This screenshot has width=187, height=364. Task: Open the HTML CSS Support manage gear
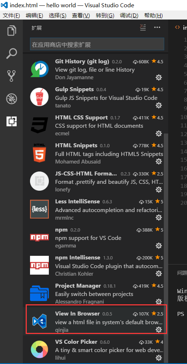pos(159,134)
